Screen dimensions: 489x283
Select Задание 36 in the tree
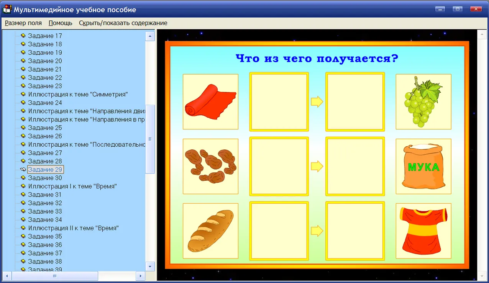(45, 245)
